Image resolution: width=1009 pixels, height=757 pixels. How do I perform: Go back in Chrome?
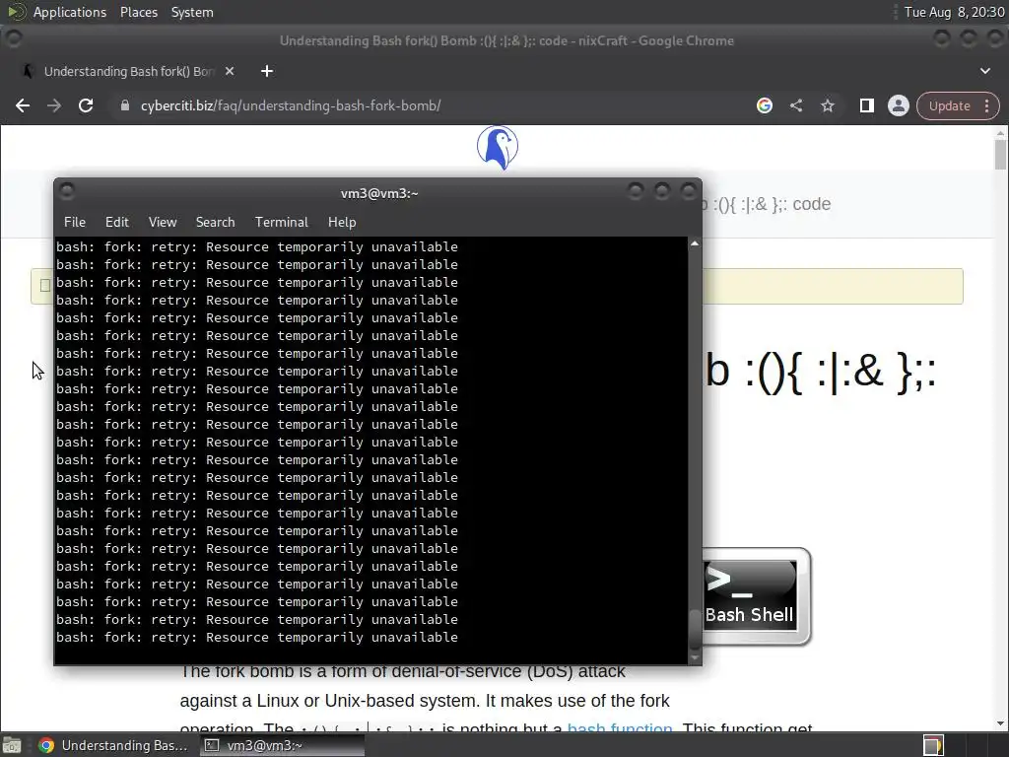(x=23, y=105)
